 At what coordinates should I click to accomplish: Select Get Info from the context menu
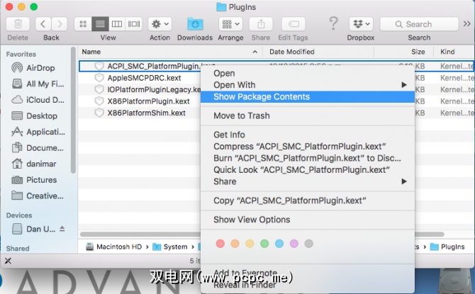pos(229,135)
